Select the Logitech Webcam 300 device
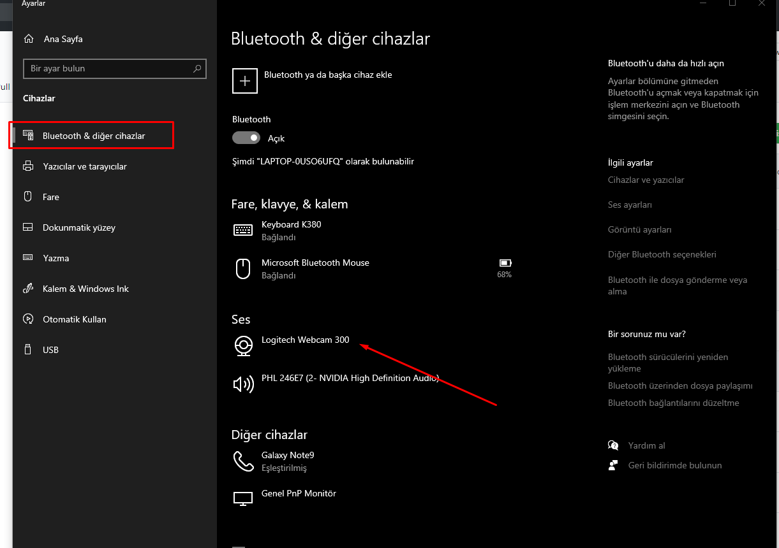The height and width of the screenshot is (548, 779). (x=305, y=340)
